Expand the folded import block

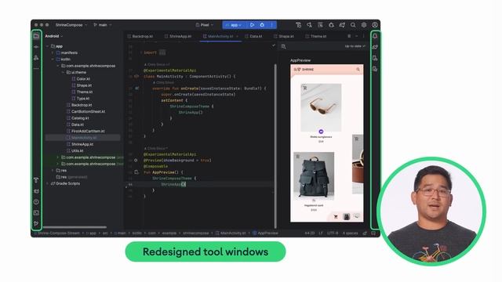click(162, 52)
